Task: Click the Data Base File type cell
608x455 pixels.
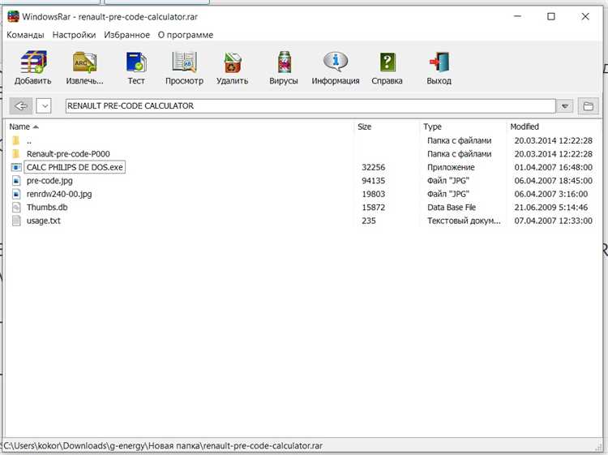Action: [x=452, y=207]
